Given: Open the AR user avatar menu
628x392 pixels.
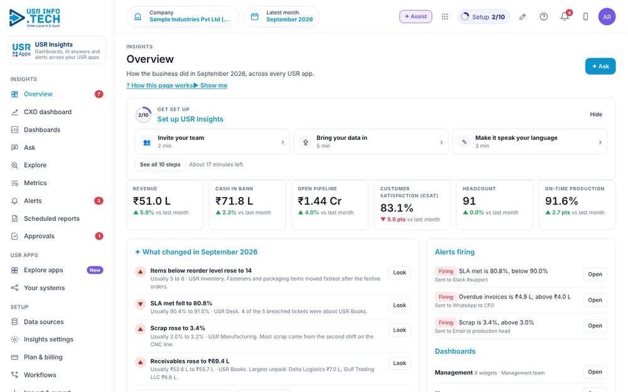Looking at the screenshot, I should 607,17.
